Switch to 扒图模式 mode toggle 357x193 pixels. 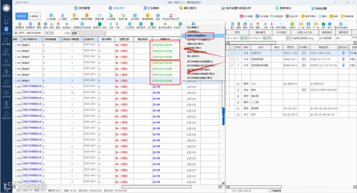(x=34, y=16)
